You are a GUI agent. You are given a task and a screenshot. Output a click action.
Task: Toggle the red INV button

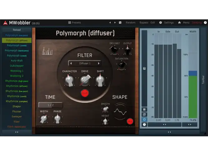coord(130,121)
